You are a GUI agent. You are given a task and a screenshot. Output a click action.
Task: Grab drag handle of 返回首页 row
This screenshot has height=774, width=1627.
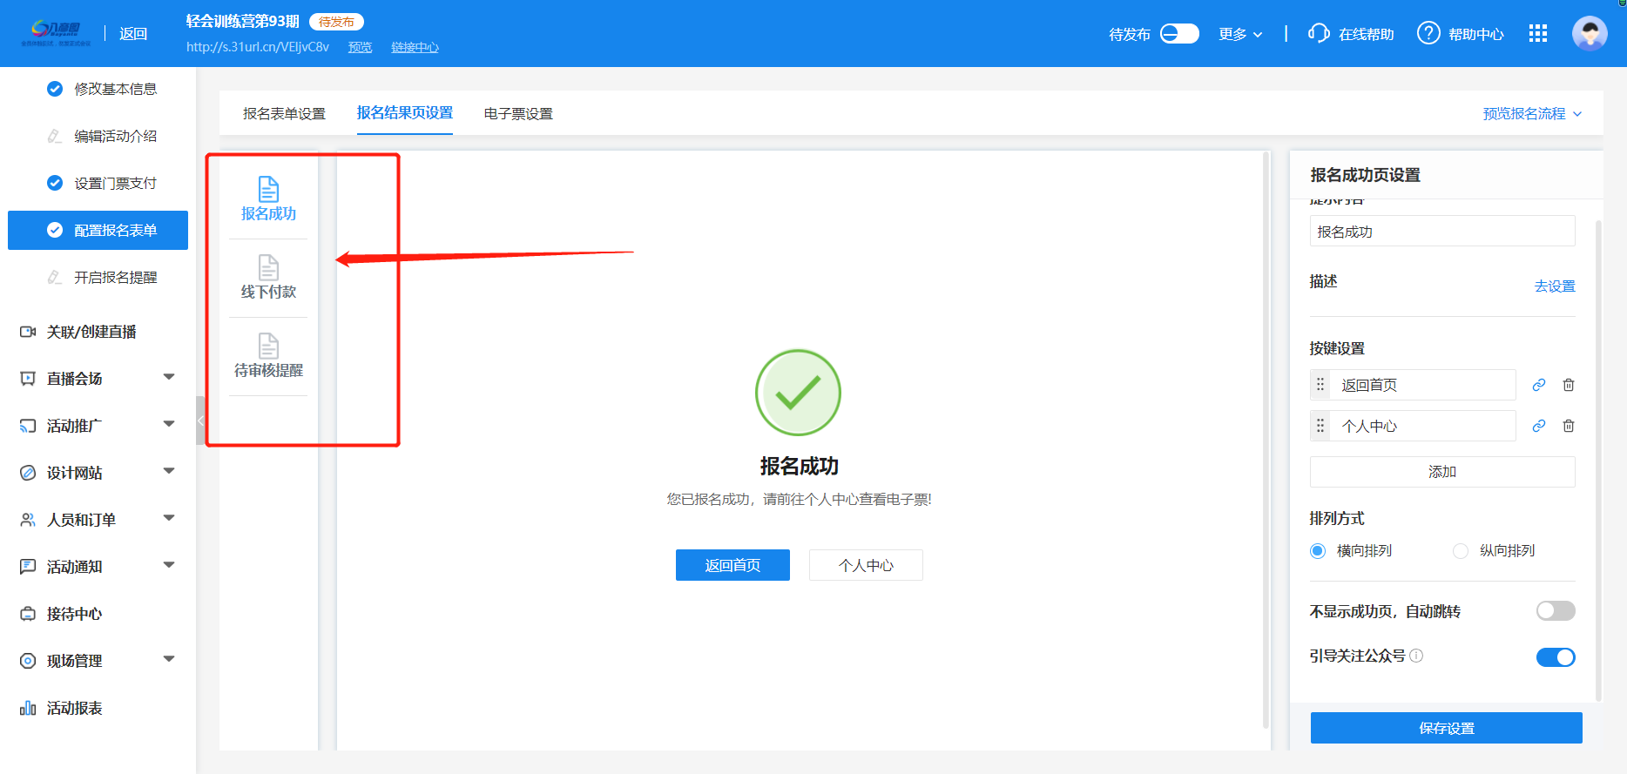[x=1320, y=385]
